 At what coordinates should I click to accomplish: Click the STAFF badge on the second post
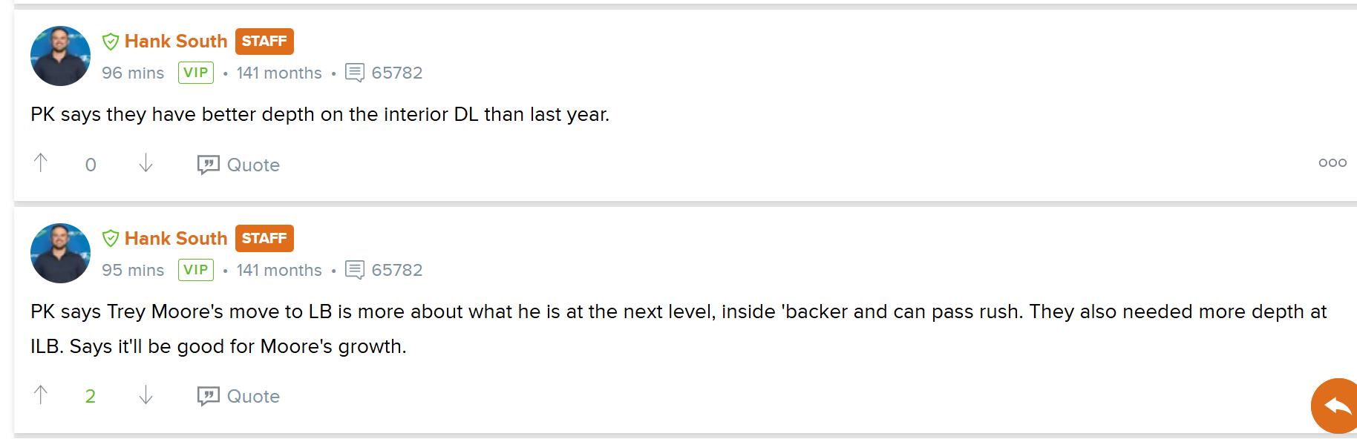pos(264,239)
